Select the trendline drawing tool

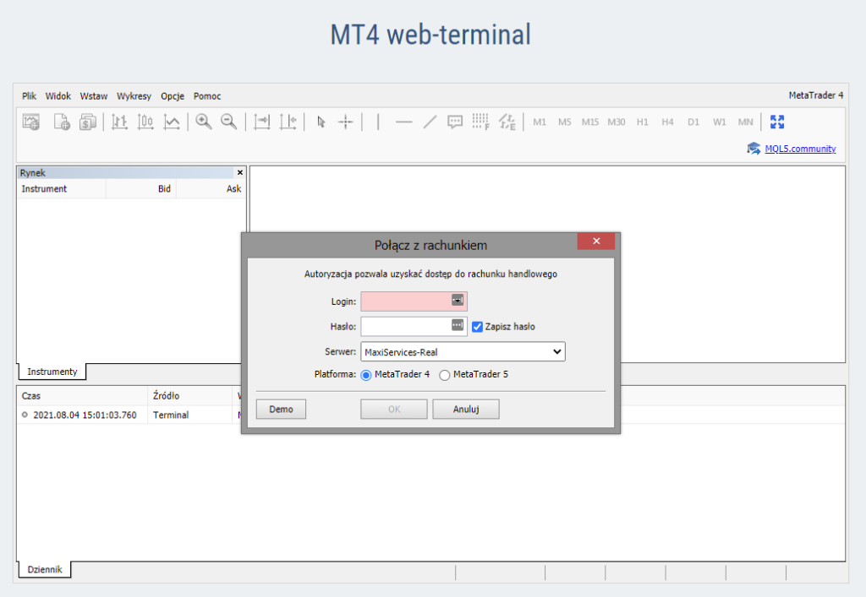click(430, 122)
